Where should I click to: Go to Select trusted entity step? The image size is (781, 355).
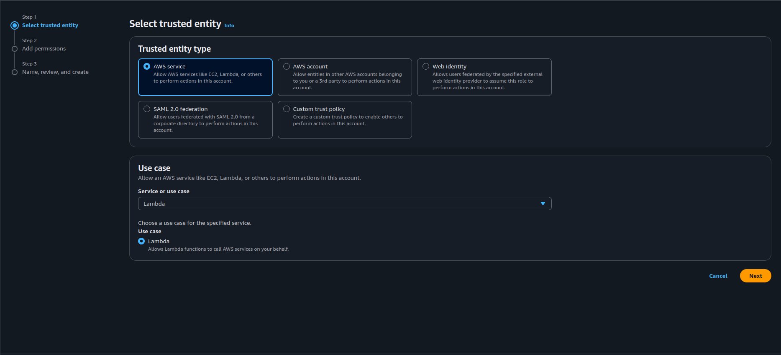(x=50, y=25)
